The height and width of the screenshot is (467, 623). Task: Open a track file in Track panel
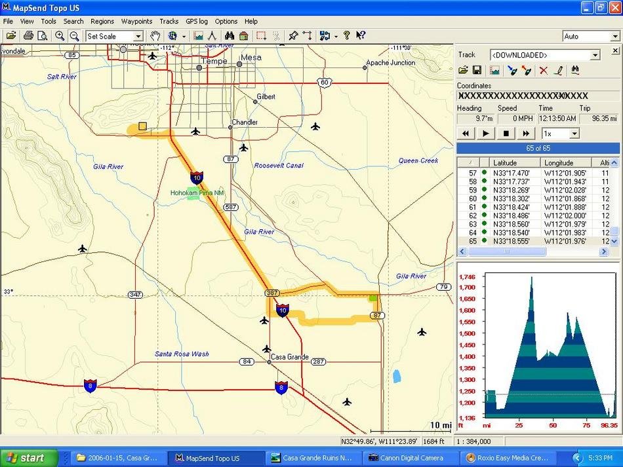[x=463, y=71]
